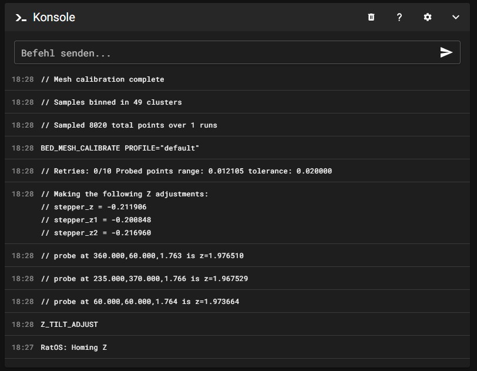Open console settings gear
Screen dimensions: 477x371
pyautogui.click(x=428, y=17)
